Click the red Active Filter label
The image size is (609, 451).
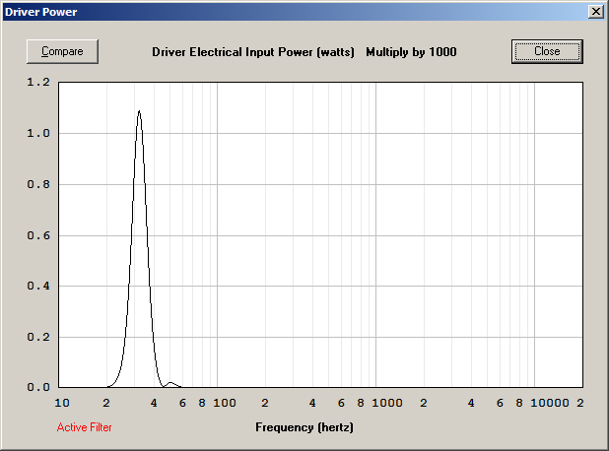85,427
